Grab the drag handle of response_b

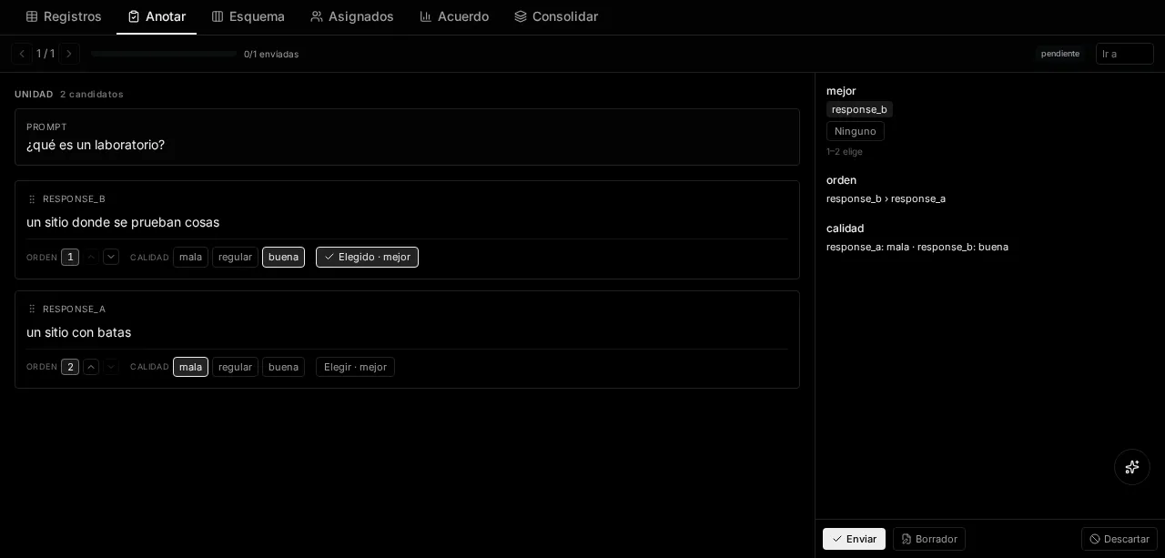(x=32, y=198)
